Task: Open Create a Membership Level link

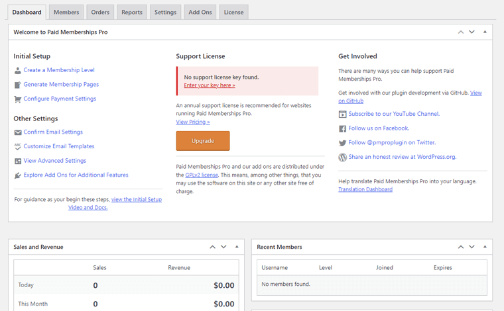Action: click(59, 70)
